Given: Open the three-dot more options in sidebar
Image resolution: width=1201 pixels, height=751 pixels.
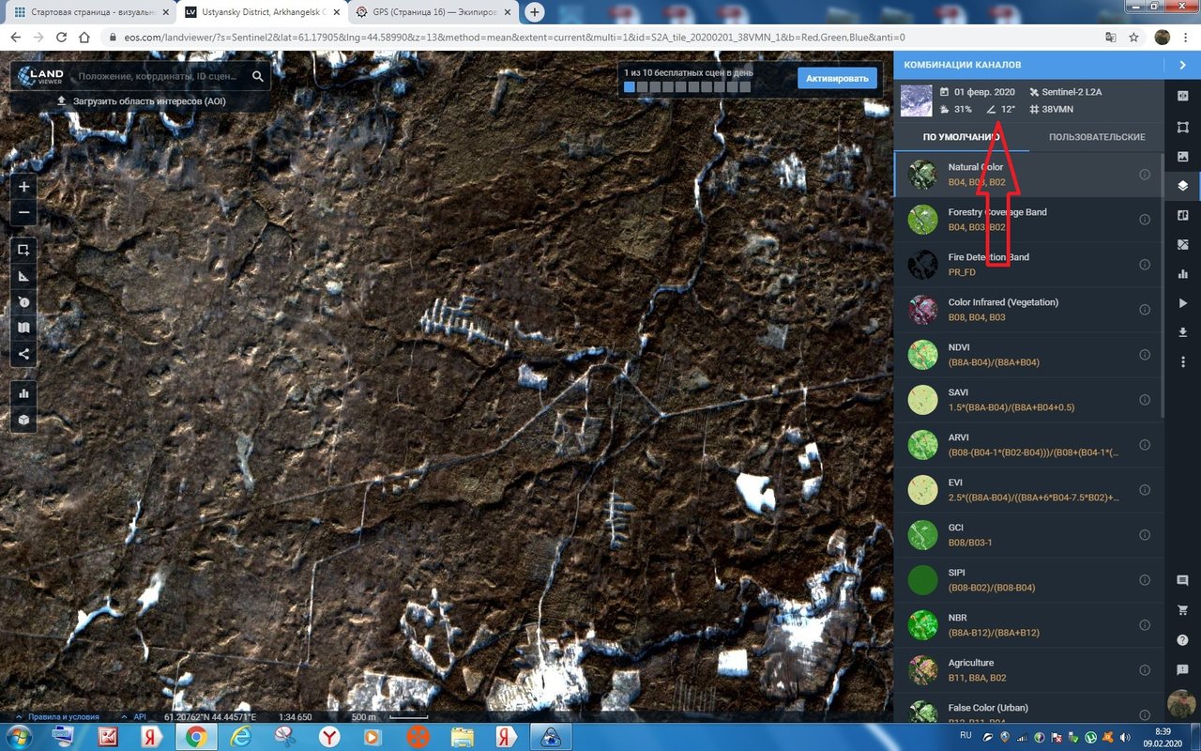Looking at the screenshot, I should pyautogui.click(x=1182, y=361).
